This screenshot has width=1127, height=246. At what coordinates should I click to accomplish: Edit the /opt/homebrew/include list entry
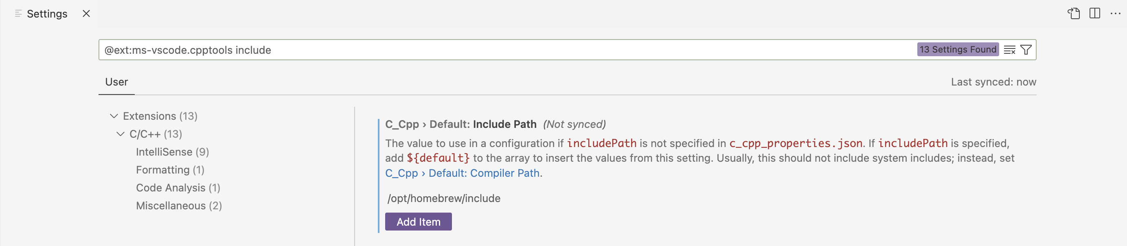444,198
